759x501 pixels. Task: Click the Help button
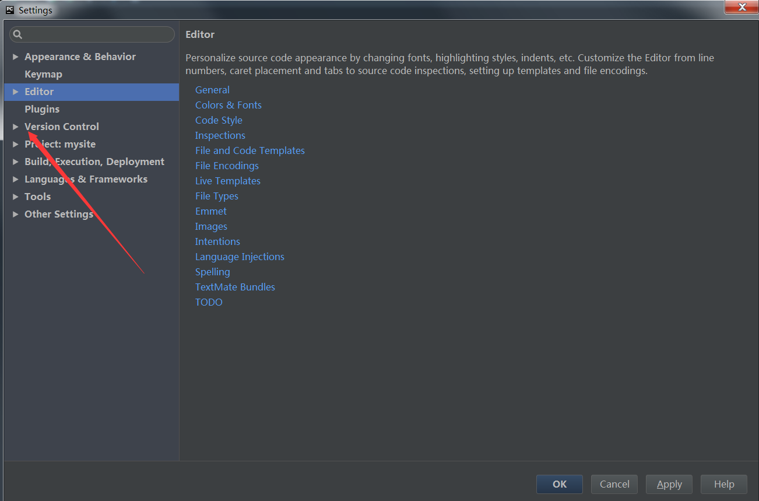[724, 484]
